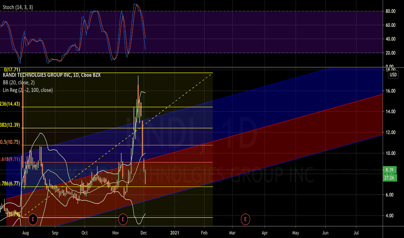Click the future earnings marker near March
The width and height of the screenshot is (404, 238).
tap(245, 219)
